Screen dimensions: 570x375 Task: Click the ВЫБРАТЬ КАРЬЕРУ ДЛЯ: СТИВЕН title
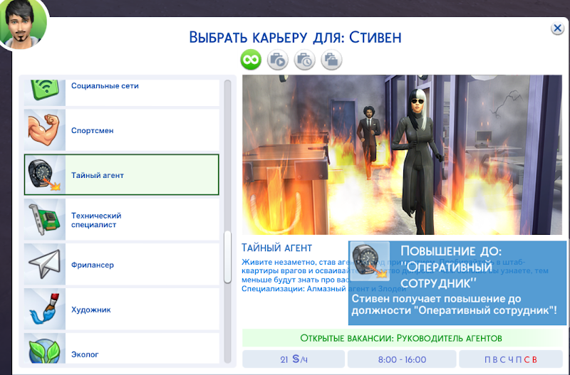pyautogui.click(x=295, y=38)
